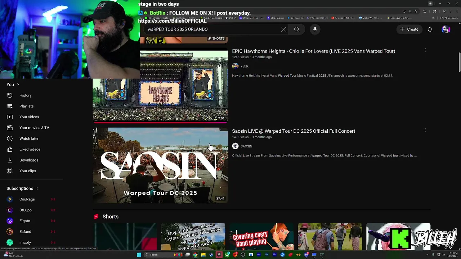The height and width of the screenshot is (259, 461).
Task: Open the Stripe Express bookmark
Action: (x=275, y=18)
